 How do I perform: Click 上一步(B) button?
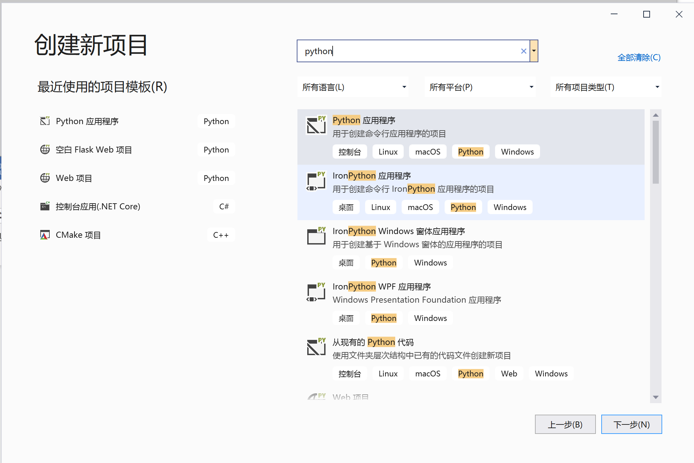(565, 424)
